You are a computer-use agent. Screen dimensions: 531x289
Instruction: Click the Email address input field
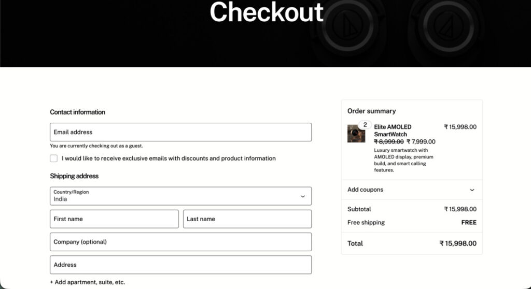[x=180, y=132]
